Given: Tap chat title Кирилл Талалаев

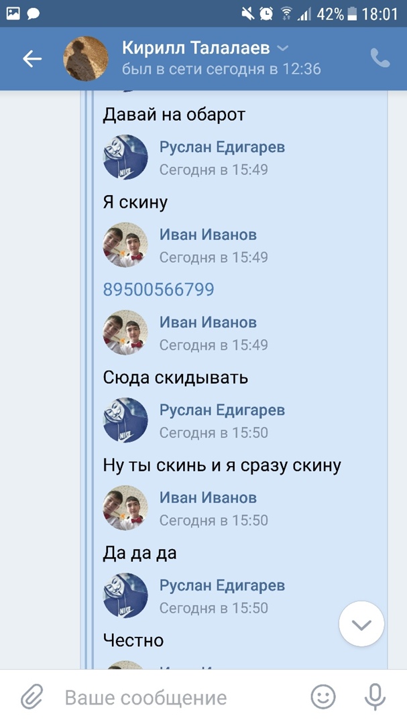Looking at the screenshot, I should pos(196,48).
